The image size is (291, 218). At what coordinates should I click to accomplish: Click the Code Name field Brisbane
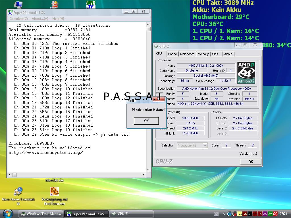point(192,71)
